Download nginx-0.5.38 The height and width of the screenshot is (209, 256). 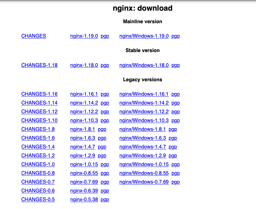click(x=84, y=200)
